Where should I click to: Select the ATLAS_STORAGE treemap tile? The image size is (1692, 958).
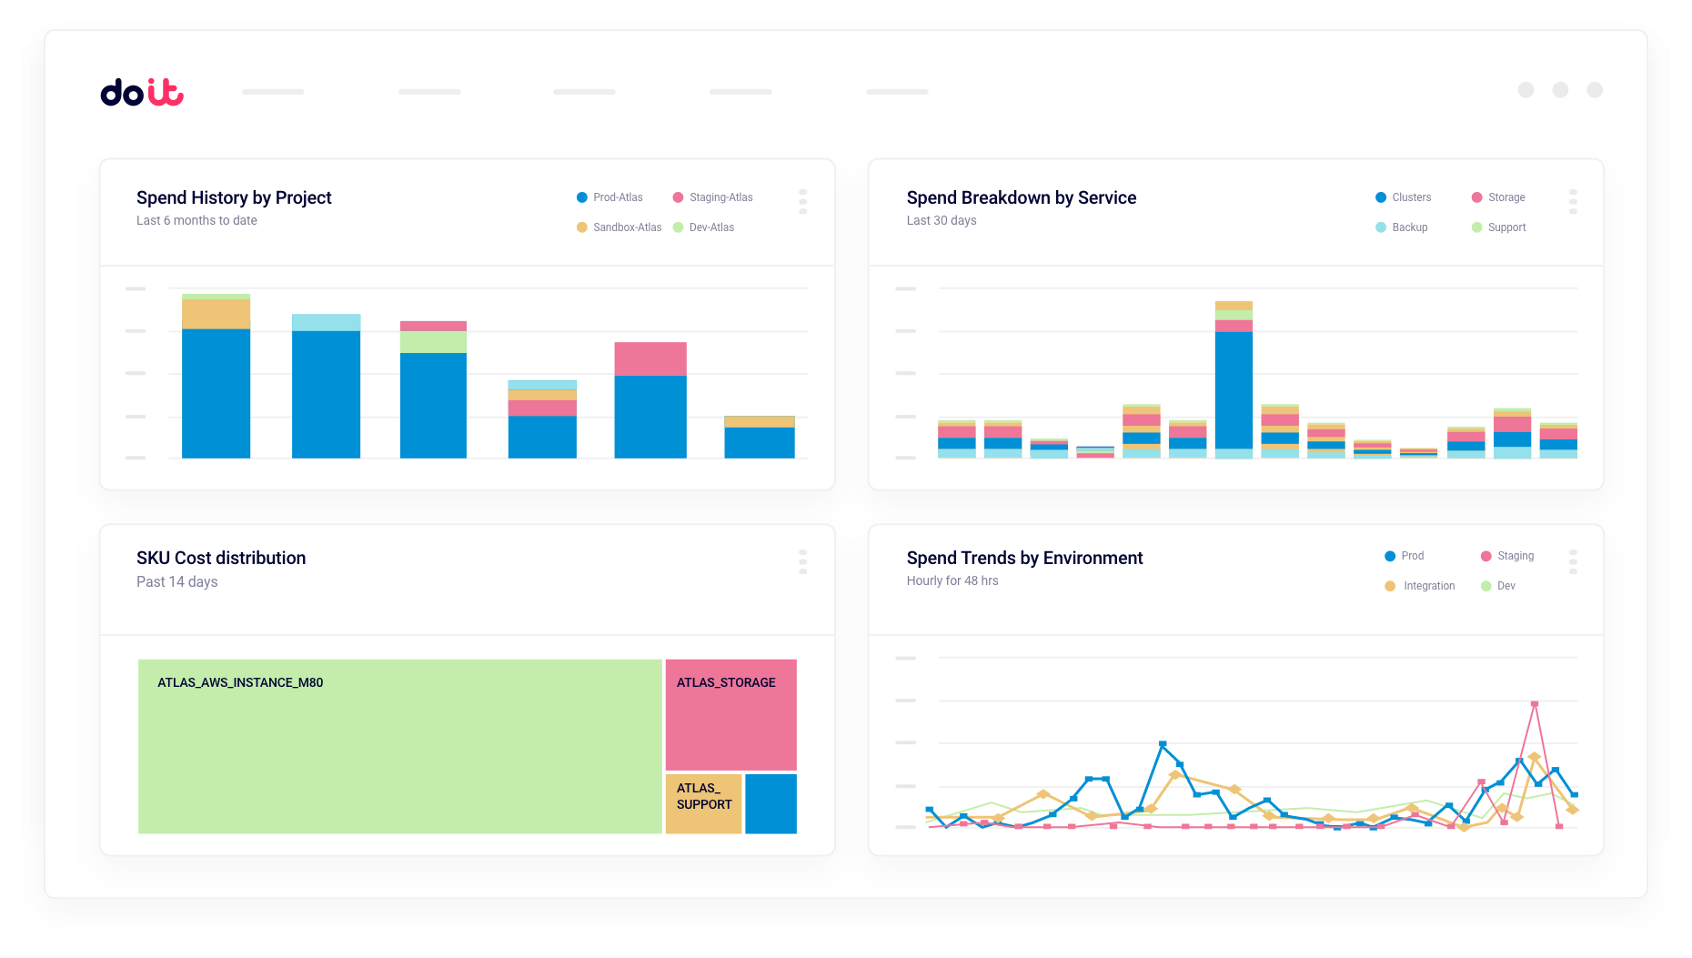pos(730,714)
